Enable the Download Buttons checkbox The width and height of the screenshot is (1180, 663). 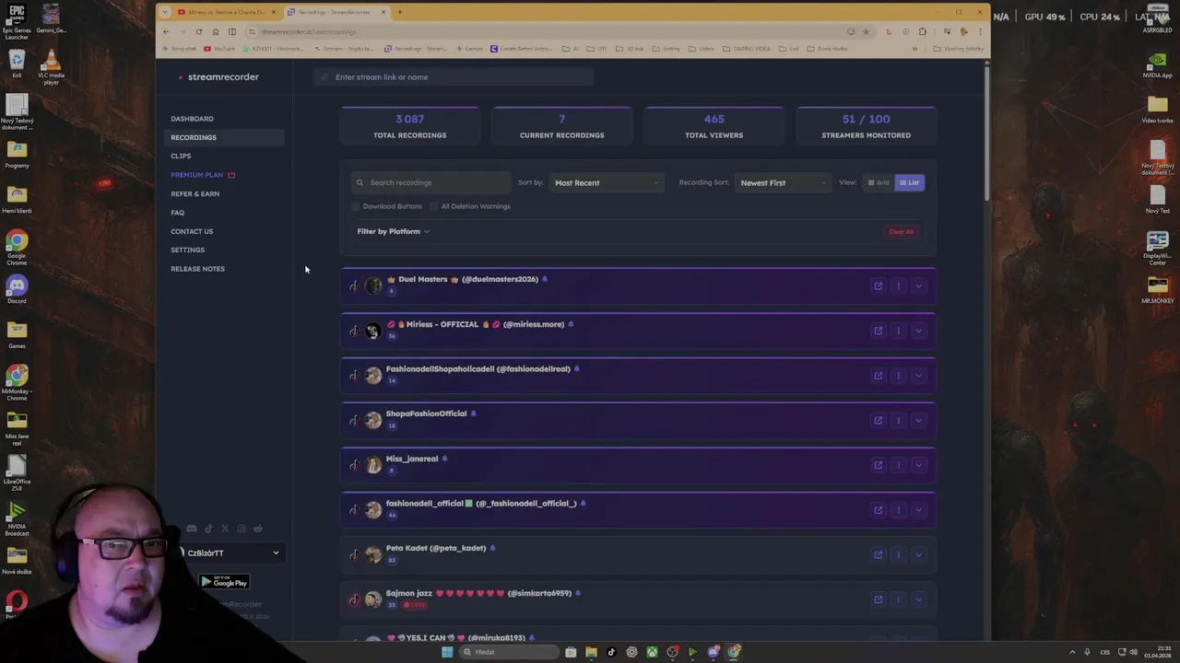click(356, 206)
